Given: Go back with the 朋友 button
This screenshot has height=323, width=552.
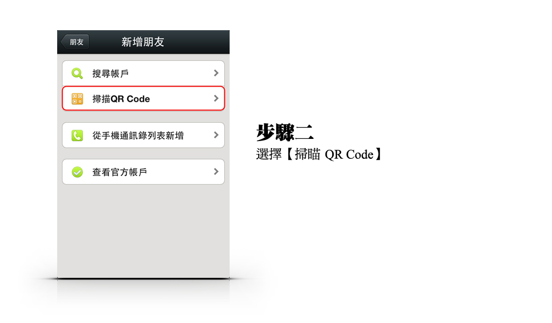Looking at the screenshot, I should [x=74, y=42].
